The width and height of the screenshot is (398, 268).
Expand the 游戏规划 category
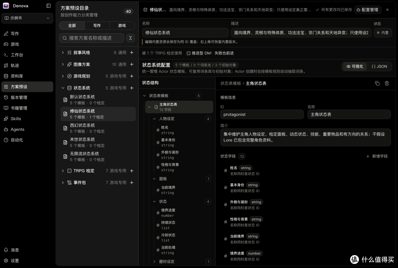pyautogui.click(x=63, y=76)
